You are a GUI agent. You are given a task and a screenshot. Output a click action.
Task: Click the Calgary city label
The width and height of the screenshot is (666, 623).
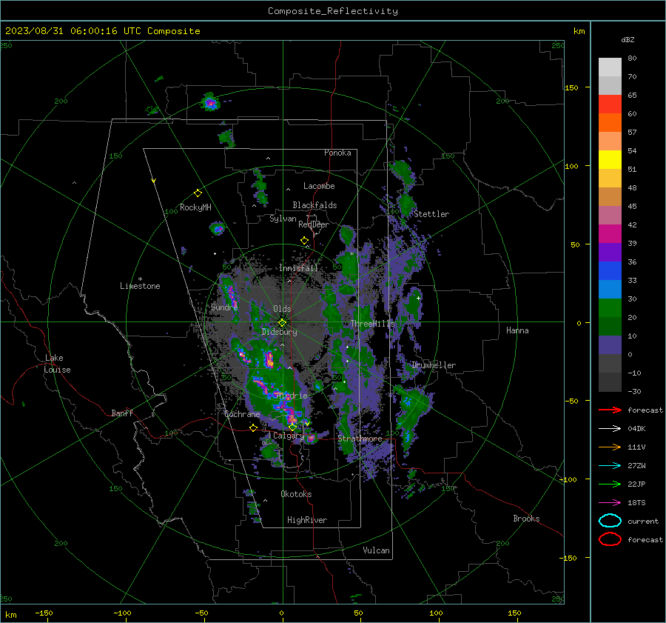point(289,436)
